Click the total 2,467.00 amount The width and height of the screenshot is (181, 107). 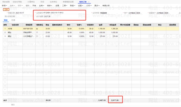[102, 100]
